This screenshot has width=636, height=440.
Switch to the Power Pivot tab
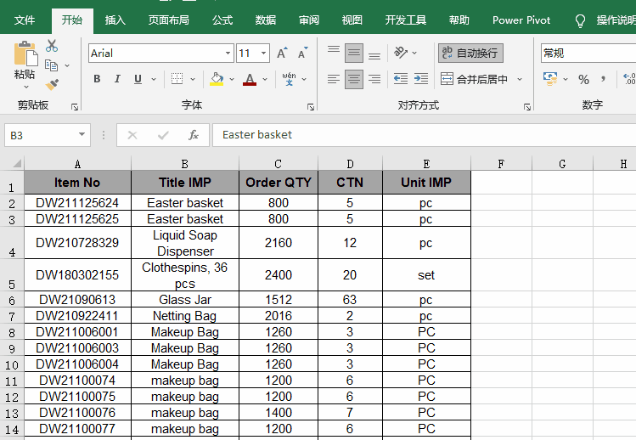(521, 20)
